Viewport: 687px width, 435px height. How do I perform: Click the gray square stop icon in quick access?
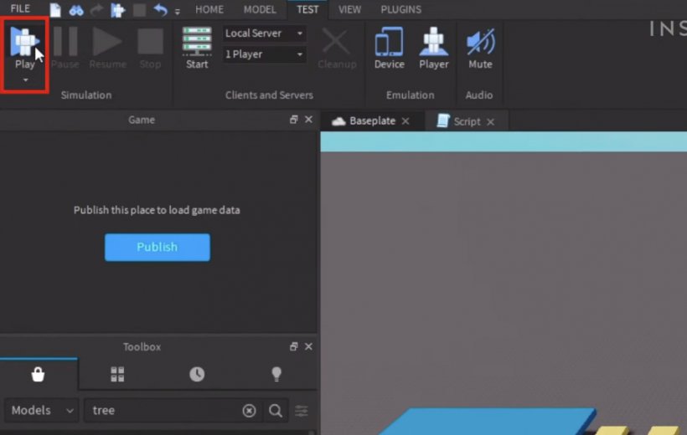(x=139, y=10)
